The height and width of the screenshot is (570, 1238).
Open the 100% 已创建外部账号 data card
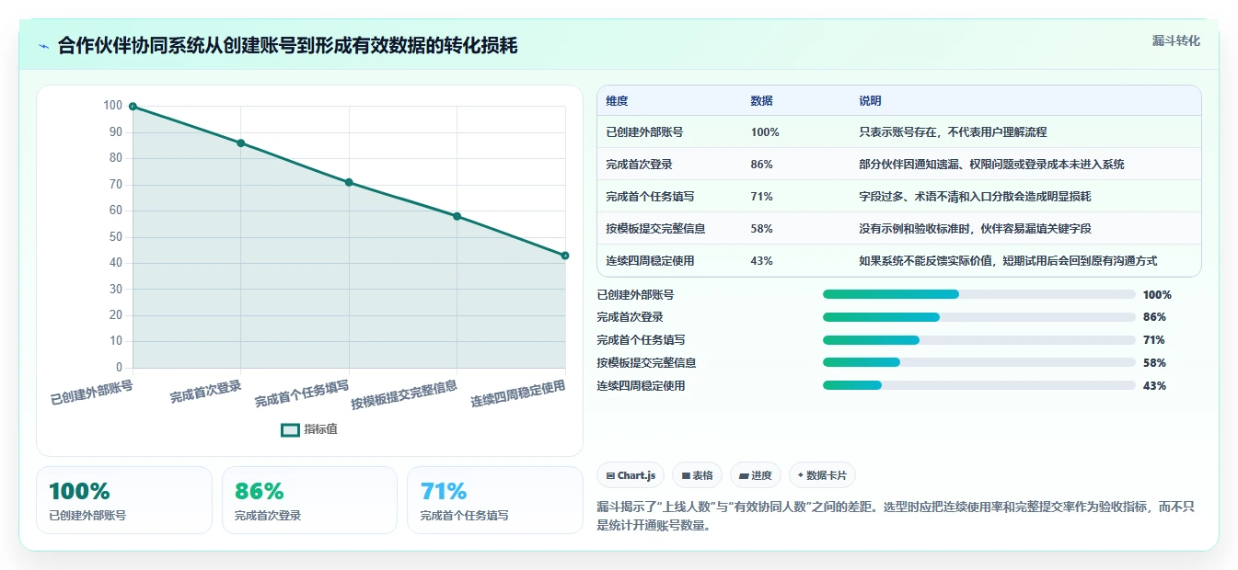coord(124,500)
